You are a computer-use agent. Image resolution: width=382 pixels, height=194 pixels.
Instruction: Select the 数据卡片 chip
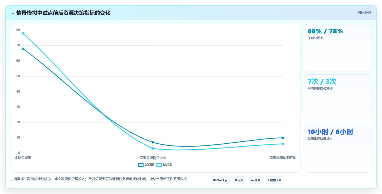[275, 180]
